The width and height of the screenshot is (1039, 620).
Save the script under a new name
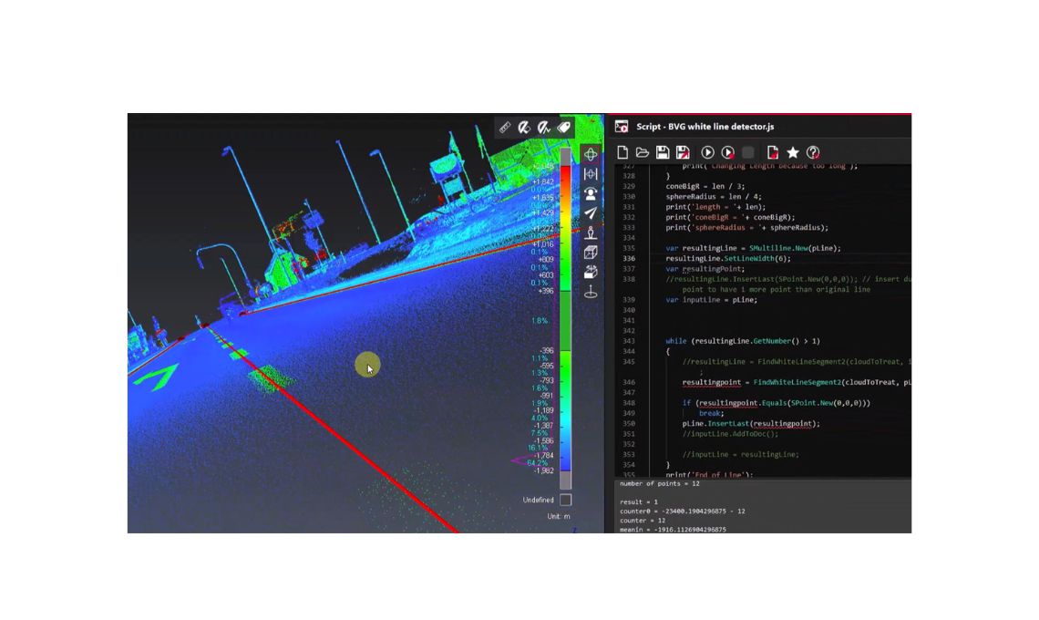[684, 151]
